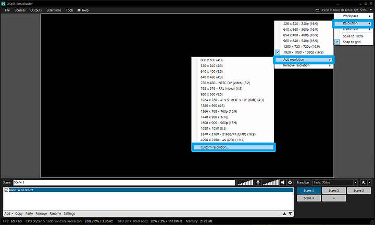Expand the Add resolution submenu
Image resolution: width=375 pixels, height=225 pixels.
pyautogui.click(x=304, y=60)
